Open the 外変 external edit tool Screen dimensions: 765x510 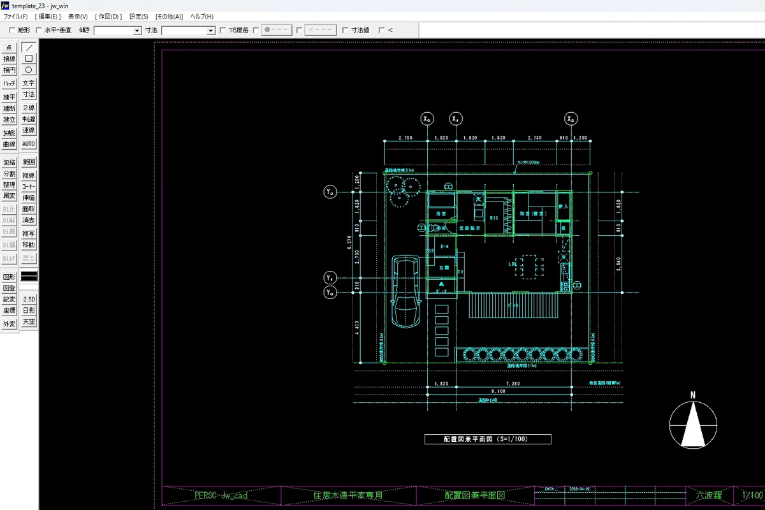(x=9, y=324)
